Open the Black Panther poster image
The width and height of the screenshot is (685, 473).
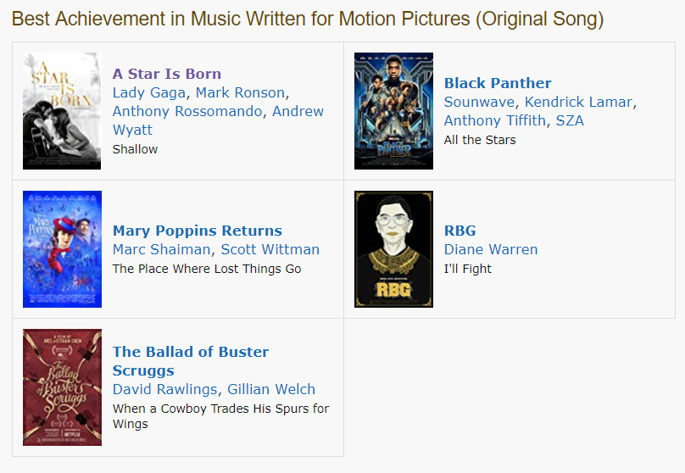[x=393, y=111]
